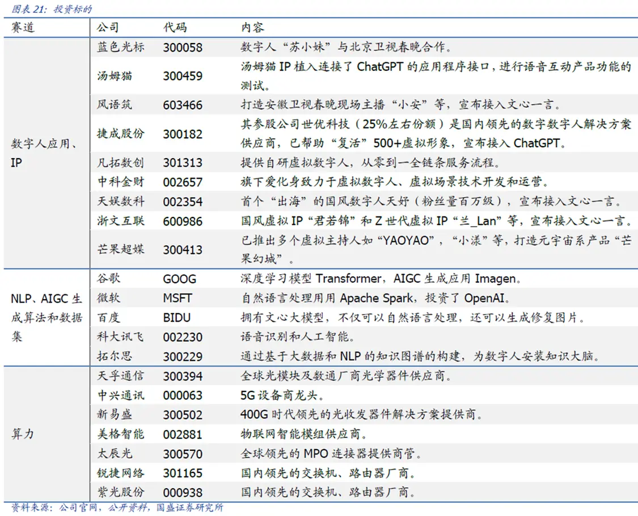This screenshot has width=638, height=516.
Task: Select the 中兴通讯 company name
Action: coord(120,395)
